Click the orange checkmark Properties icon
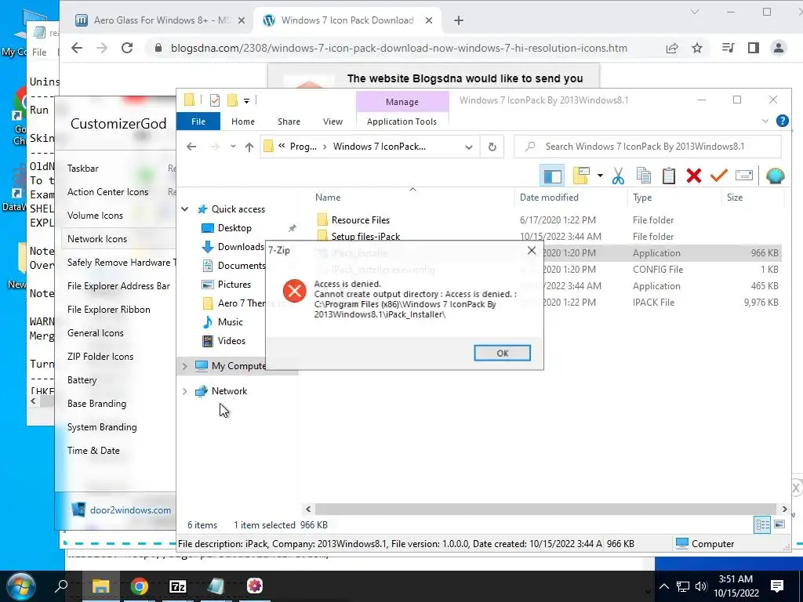This screenshot has height=602, width=803. 718,176
